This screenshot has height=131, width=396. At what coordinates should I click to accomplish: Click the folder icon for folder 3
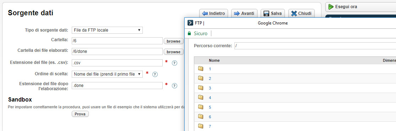pyautogui.click(x=201, y=88)
